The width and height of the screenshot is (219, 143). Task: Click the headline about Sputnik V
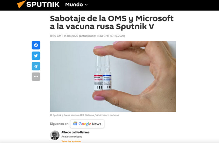click(112, 22)
